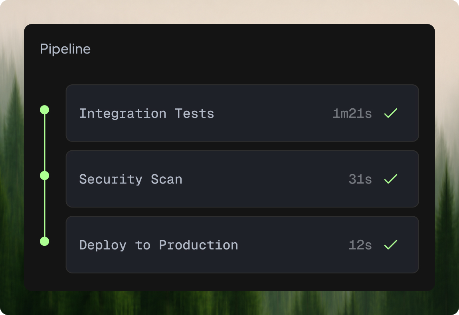
Task: Click the 1m21s duration value
Action: click(x=352, y=114)
